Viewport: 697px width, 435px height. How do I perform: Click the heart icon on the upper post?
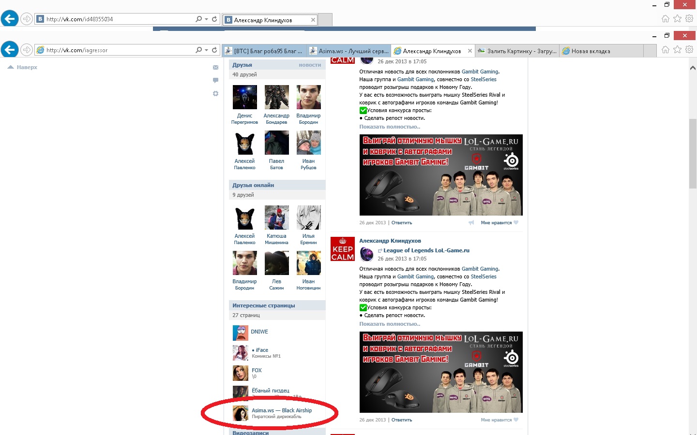(x=516, y=223)
